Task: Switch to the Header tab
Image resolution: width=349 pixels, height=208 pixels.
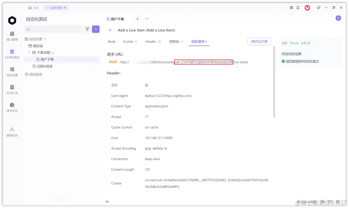Action: coord(153,42)
